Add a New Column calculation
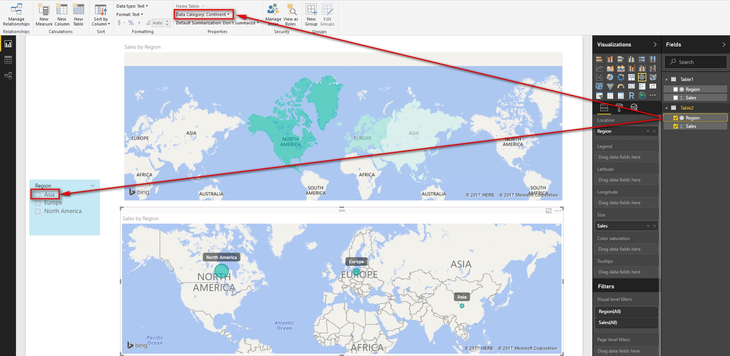The height and width of the screenshot is (356, 730). 62,15
